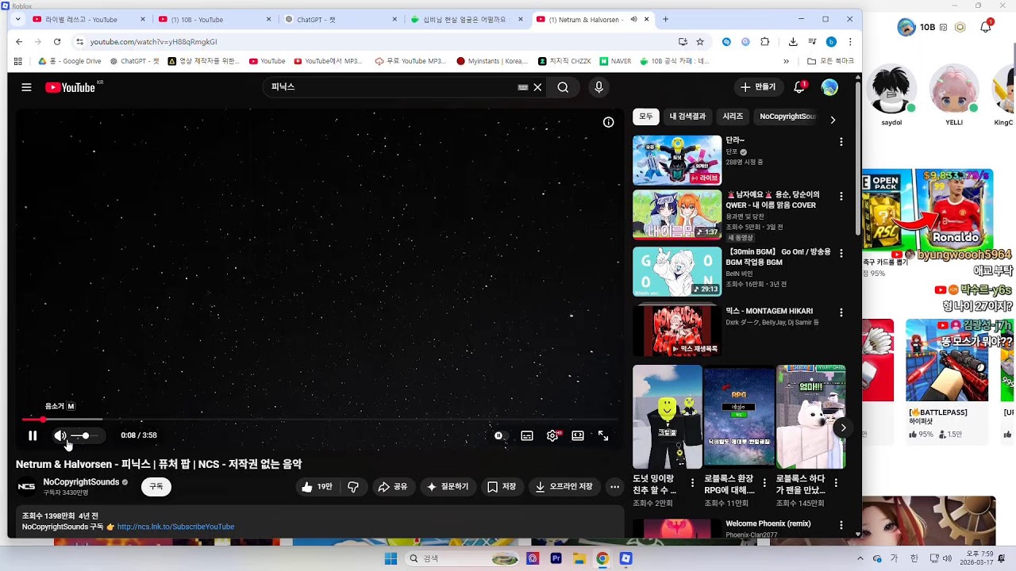Show hidden system tray icons
Screen dimensions: 1016x571
tap(860, 558)
